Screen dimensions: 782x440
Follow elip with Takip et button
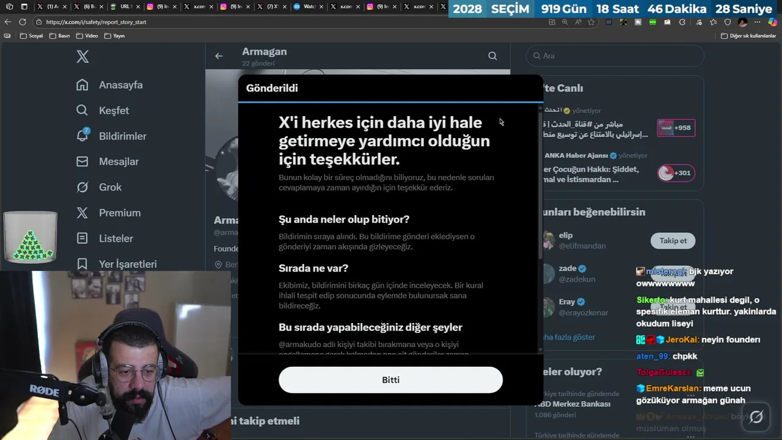tap(673, 241)
